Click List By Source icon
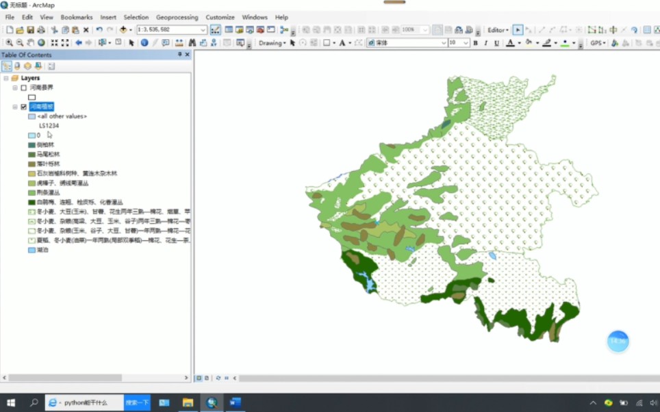 point(17,66)
